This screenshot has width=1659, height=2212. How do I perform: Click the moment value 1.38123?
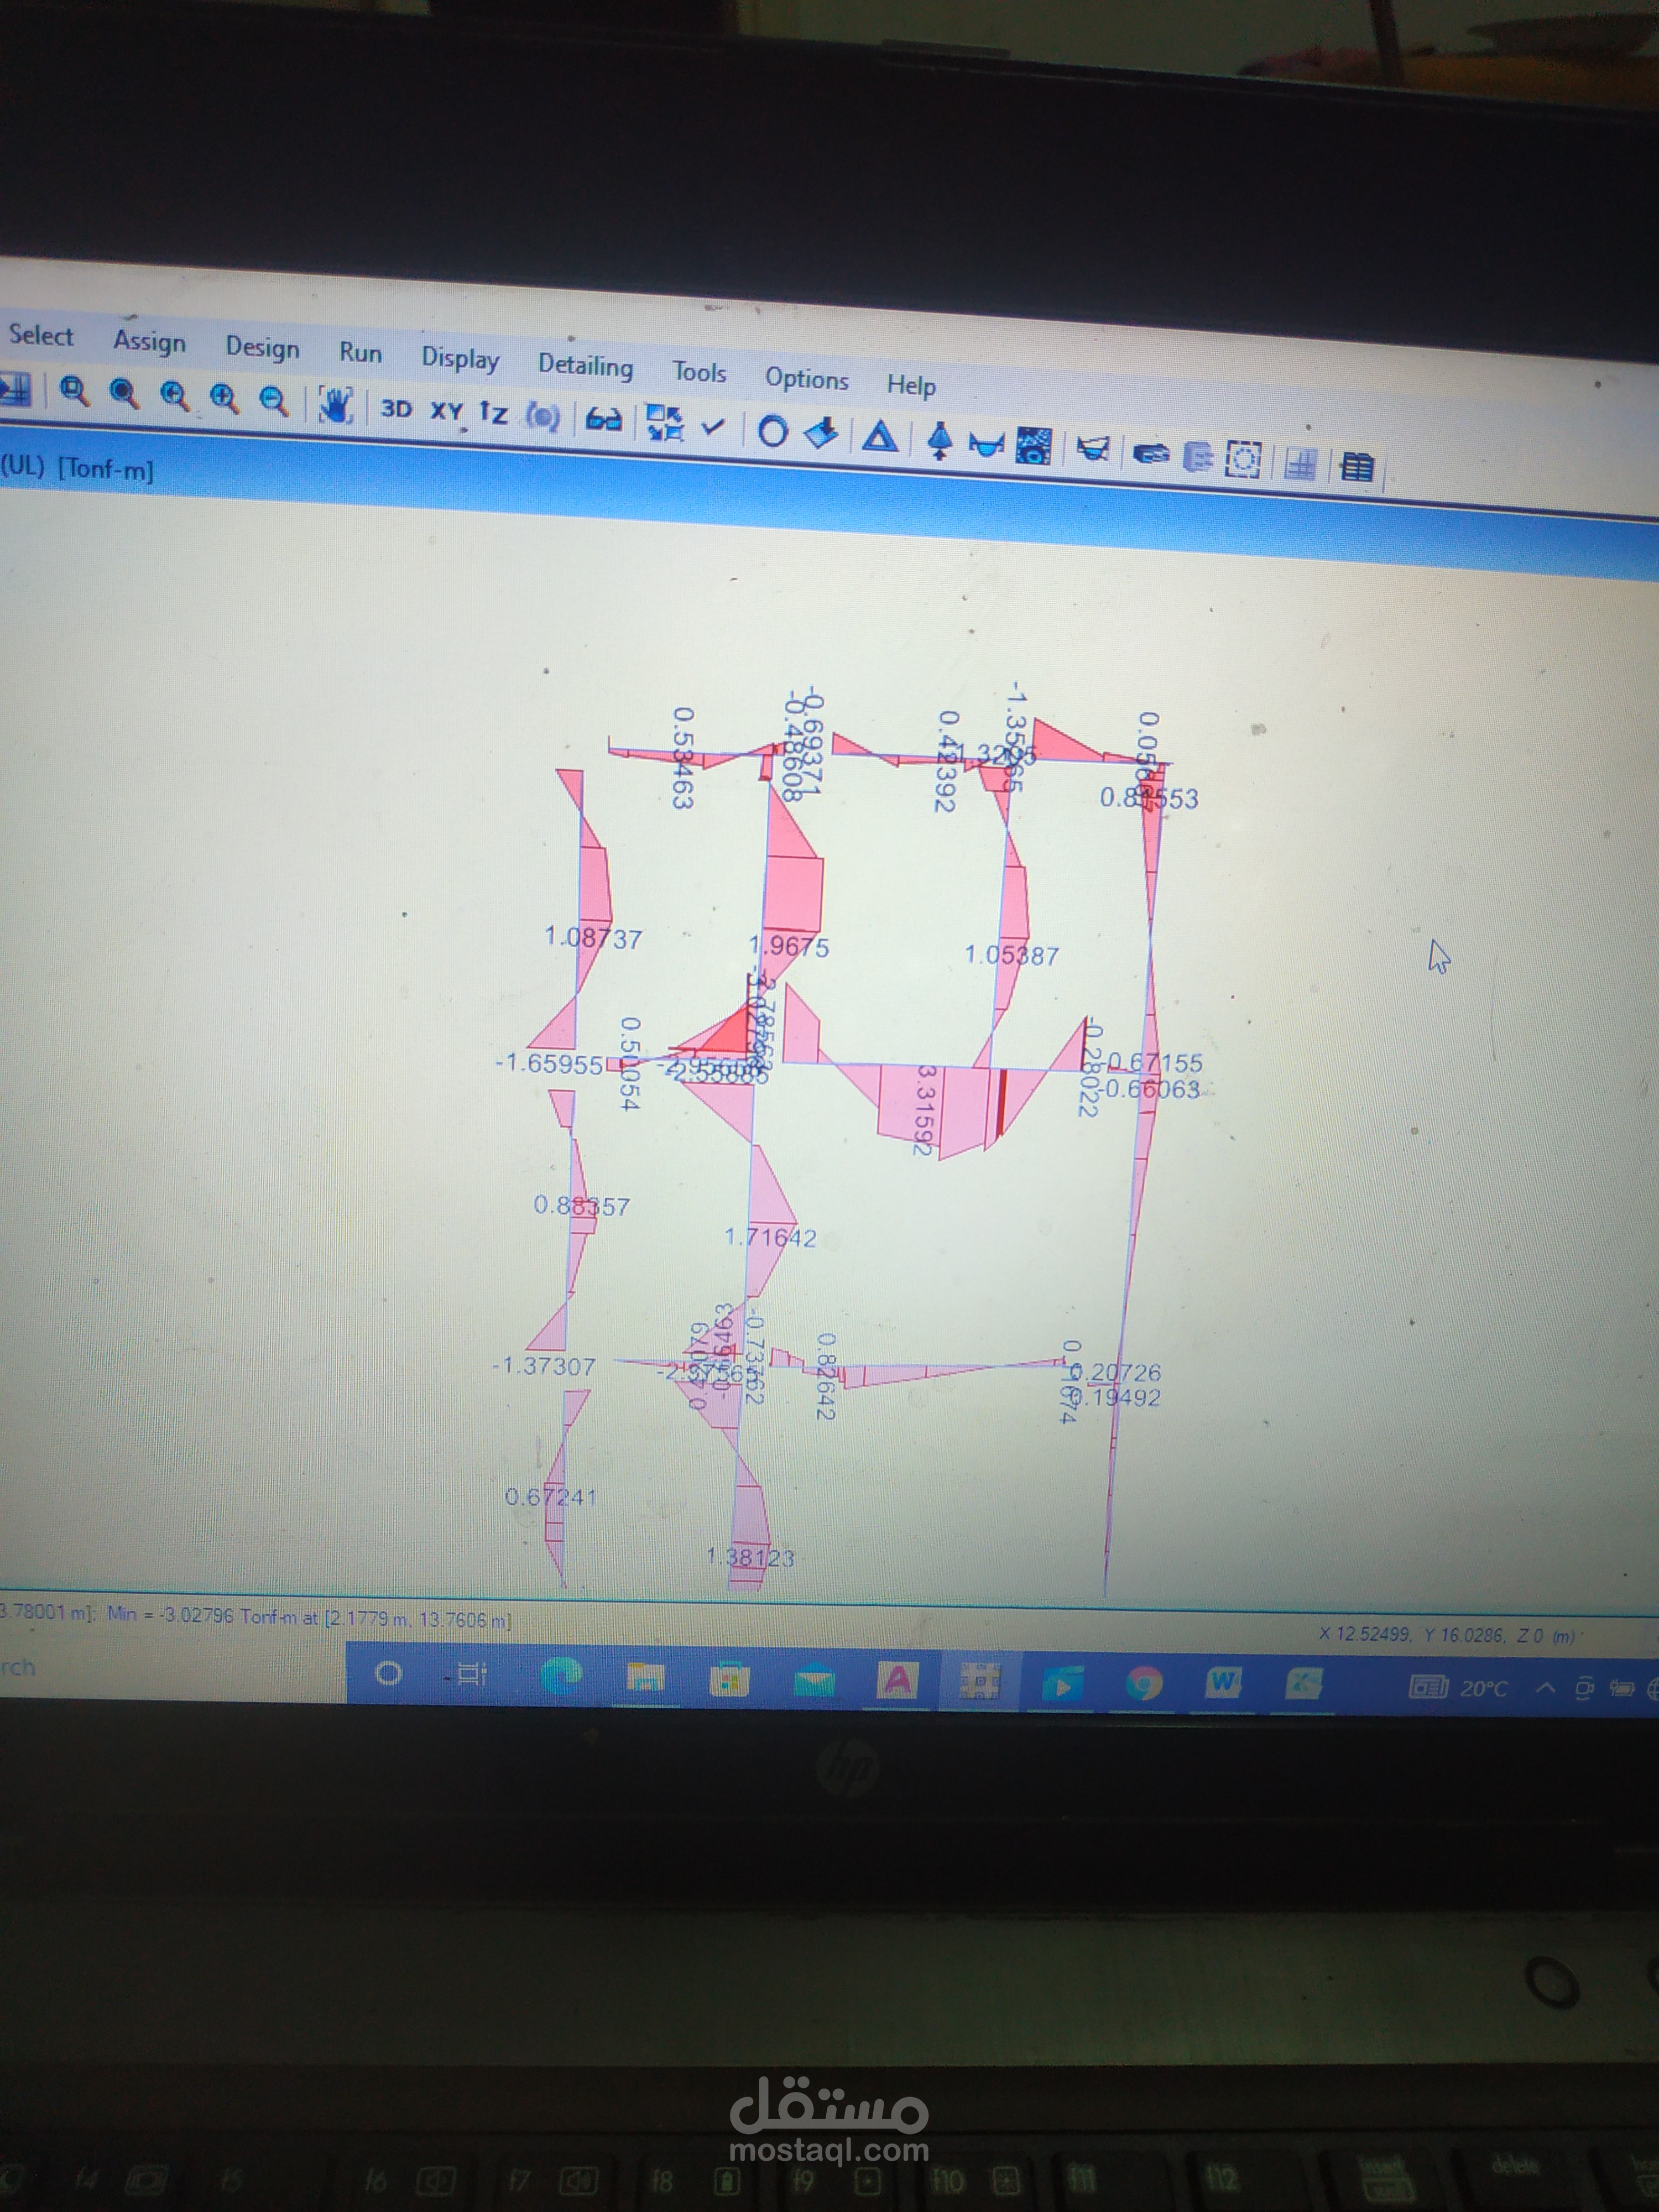coord(750,1558)
